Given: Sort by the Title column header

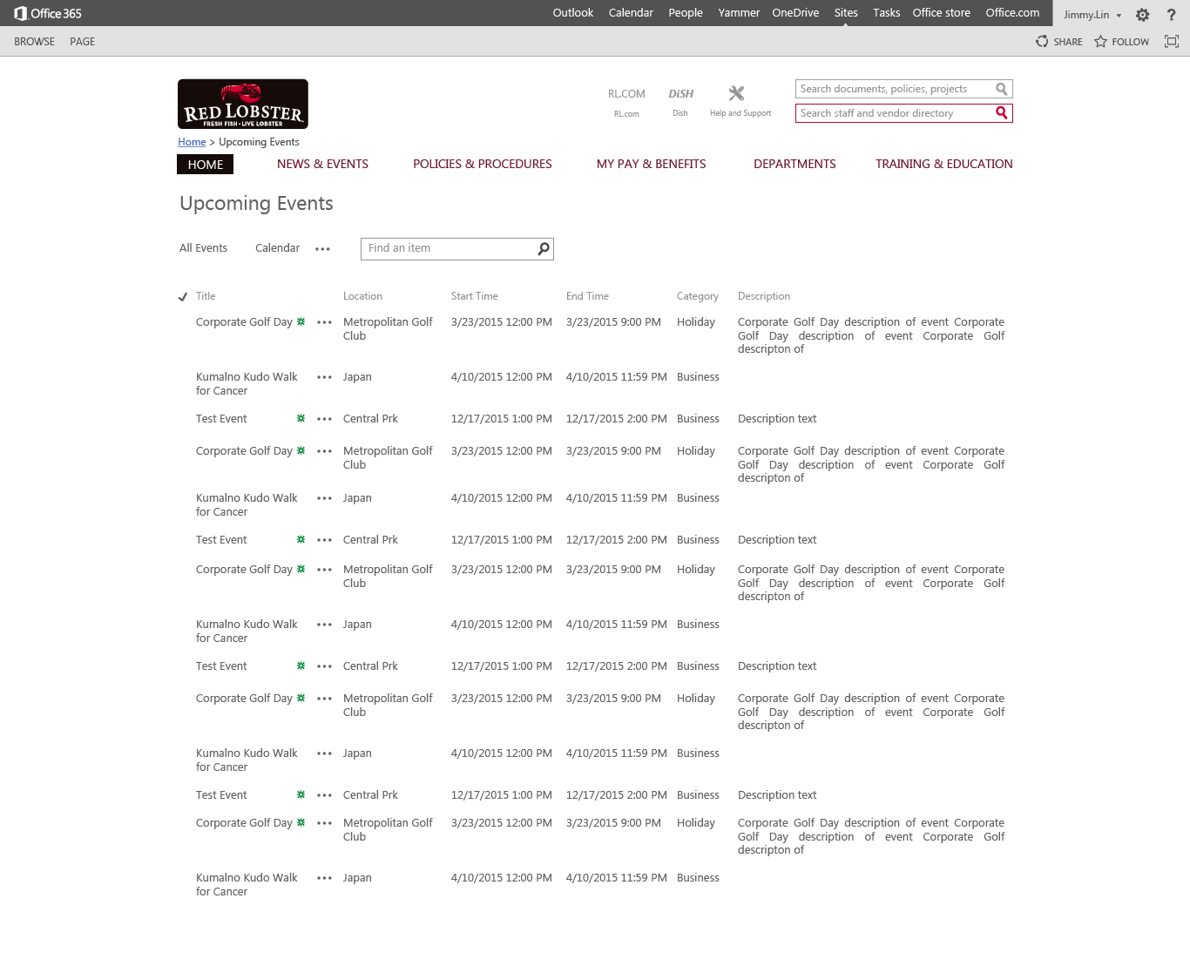Looking at the screenshot, I should (x=206, y=296).
